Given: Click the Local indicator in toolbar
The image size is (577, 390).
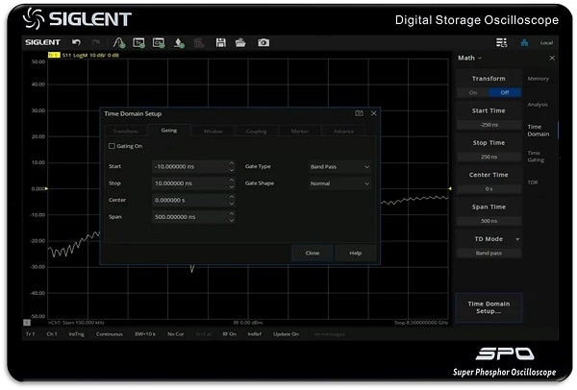Looking at the screenshot, I should [546, 43].
